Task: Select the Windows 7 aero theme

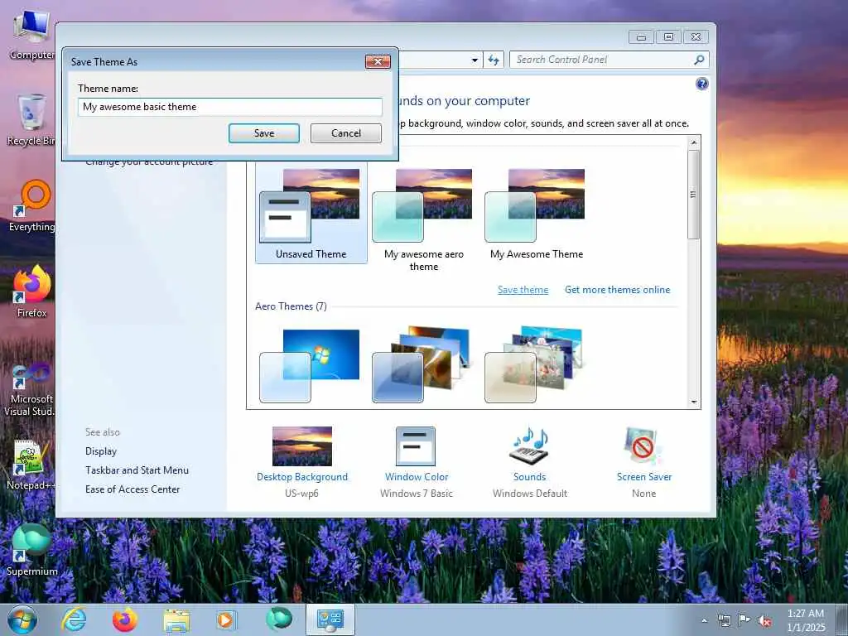Action: 310,365
